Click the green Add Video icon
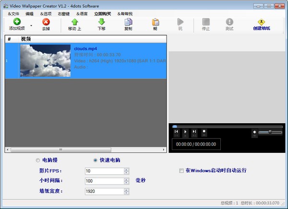The height and width of the screenshot is (209, 288). tap(17, 22)
